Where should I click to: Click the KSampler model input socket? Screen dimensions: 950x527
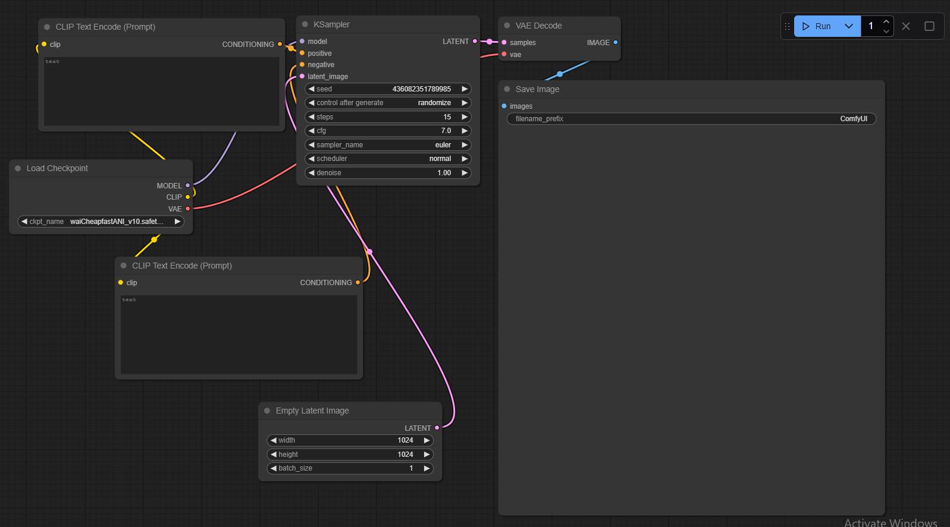[x=302, y=42]
